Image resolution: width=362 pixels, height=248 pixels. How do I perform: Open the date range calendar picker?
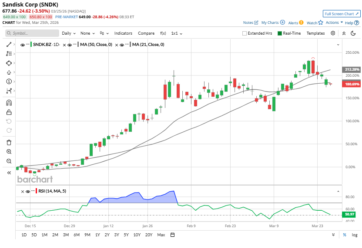[172, 235]
